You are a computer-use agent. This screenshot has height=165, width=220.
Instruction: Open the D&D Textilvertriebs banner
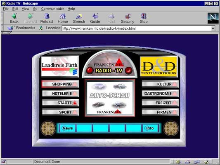pos(159,66)
